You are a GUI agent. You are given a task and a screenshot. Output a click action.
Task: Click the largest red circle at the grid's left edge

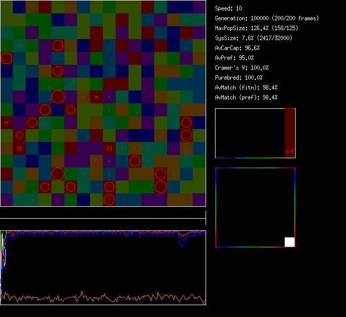pos(6,58)
